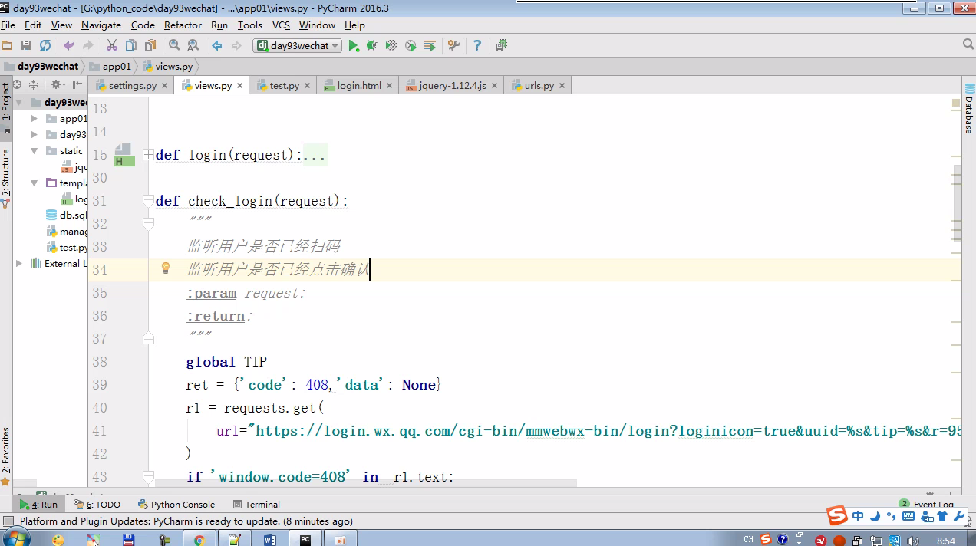This screenshot has height=546, width=976.
Task: Collapse the day93wechat root project node
Action: click(19, 102)
